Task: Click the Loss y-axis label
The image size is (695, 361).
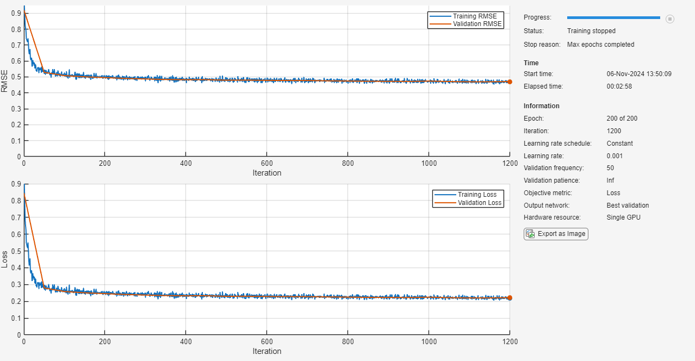Action: [x=5, y=259]
